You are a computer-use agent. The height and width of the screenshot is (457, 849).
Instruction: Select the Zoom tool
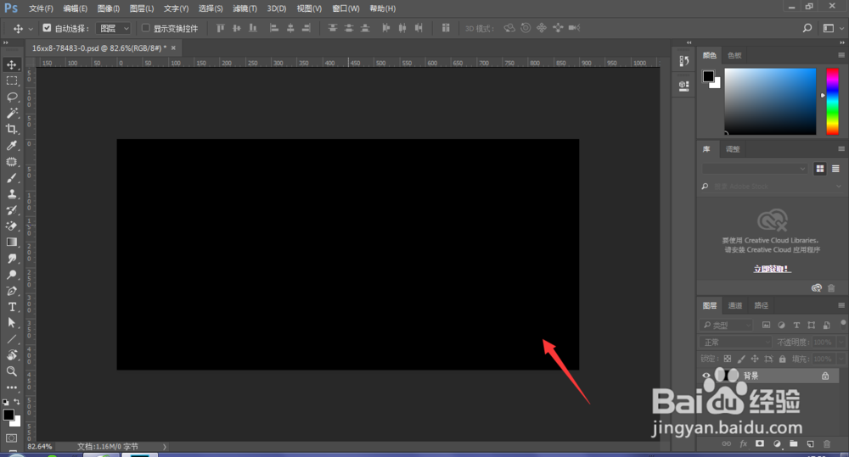(x=11, y=371)
